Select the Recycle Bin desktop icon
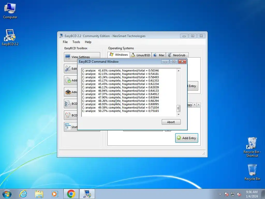This screenshot has width=265, height=199. coord(252,172)
